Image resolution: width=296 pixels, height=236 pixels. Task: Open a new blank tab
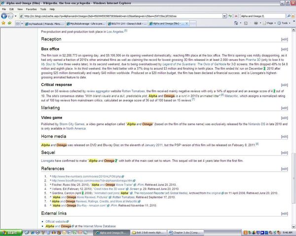pyautogui.click(x=193, y=24)
